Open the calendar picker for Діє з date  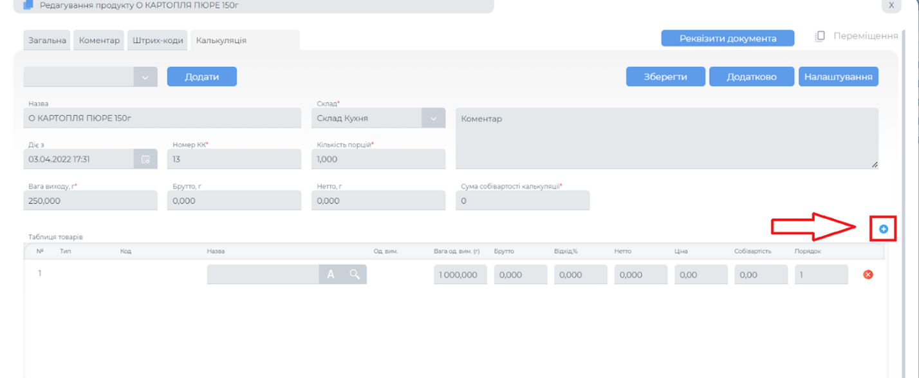[x=145, y=159]
